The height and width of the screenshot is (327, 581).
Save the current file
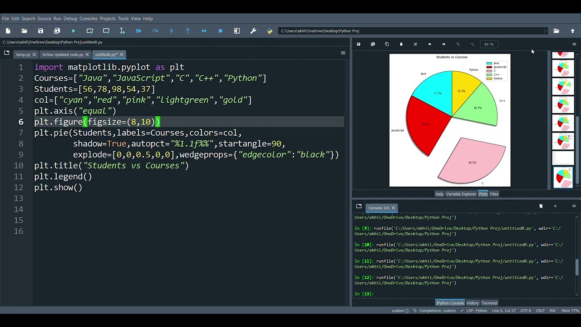tap(40, 31)
